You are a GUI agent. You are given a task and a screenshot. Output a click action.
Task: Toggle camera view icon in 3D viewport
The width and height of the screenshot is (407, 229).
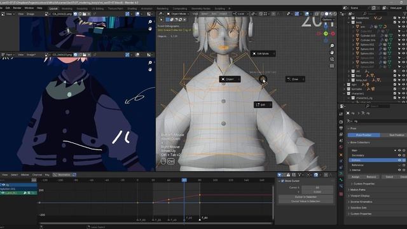pos(332,59)
